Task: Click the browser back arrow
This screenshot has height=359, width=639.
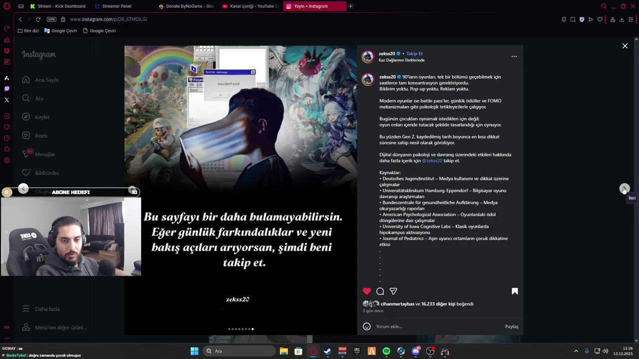Action: point(20,19)
